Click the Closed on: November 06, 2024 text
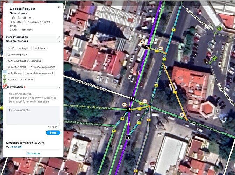Image resolution: width=235 pixels, height=175 pixels. 25,143
